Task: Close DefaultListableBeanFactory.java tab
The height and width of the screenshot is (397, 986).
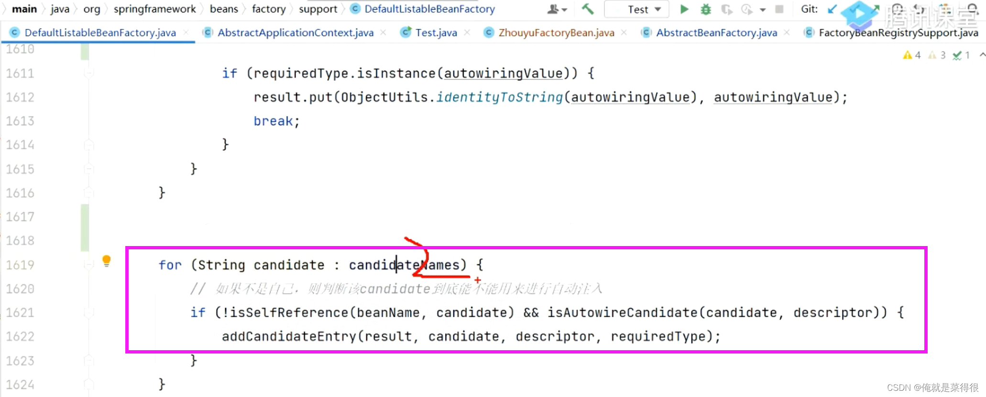Action: (x=186, y=32)
